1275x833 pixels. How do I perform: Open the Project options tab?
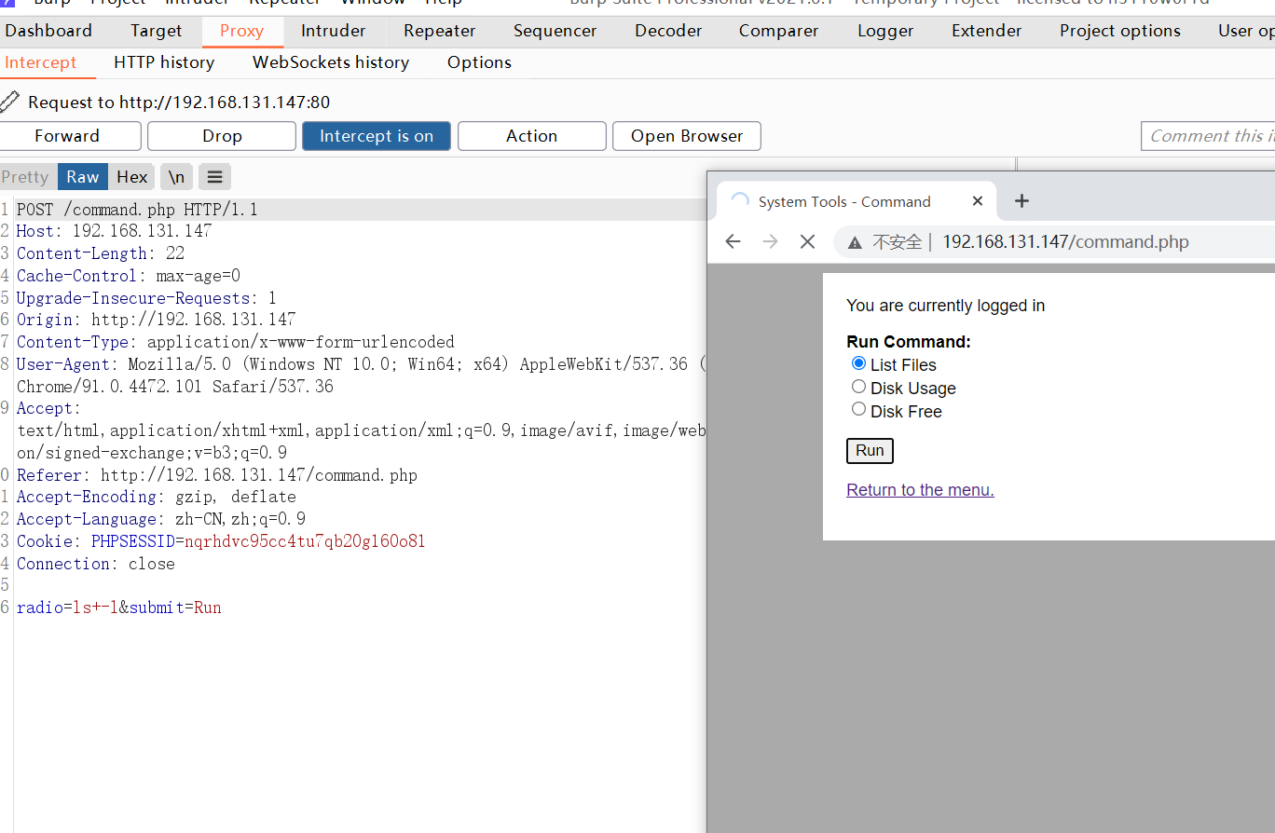(1120, 31)
